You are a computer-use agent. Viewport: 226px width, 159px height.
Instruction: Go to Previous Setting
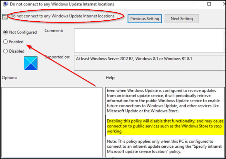(145, 19)
